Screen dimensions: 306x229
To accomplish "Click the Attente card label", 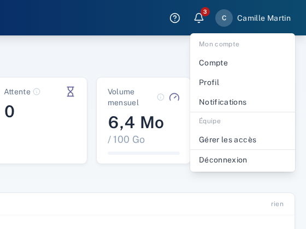I will pos(17,92).
